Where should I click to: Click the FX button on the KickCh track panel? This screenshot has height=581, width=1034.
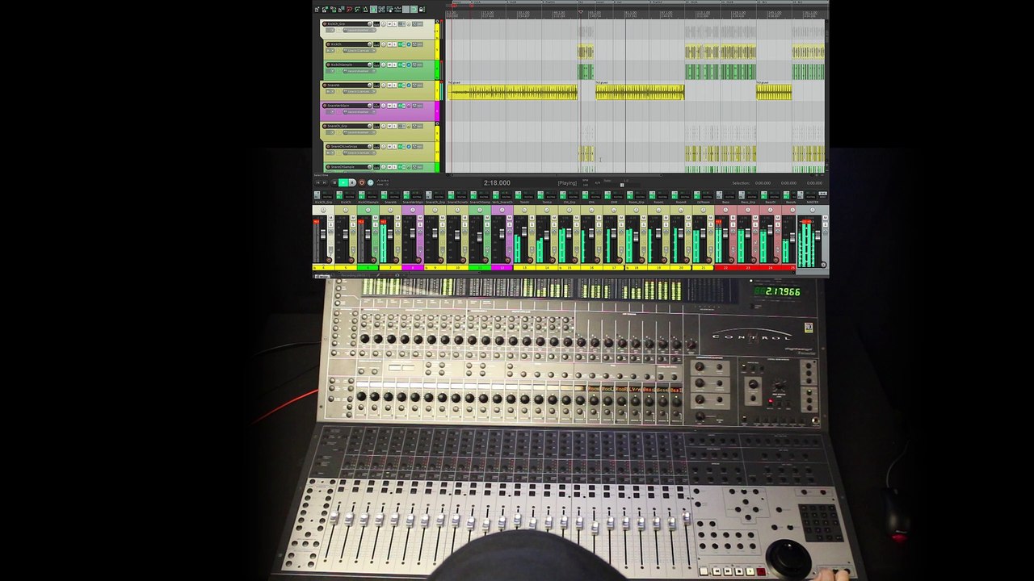(x=400, y=44)
